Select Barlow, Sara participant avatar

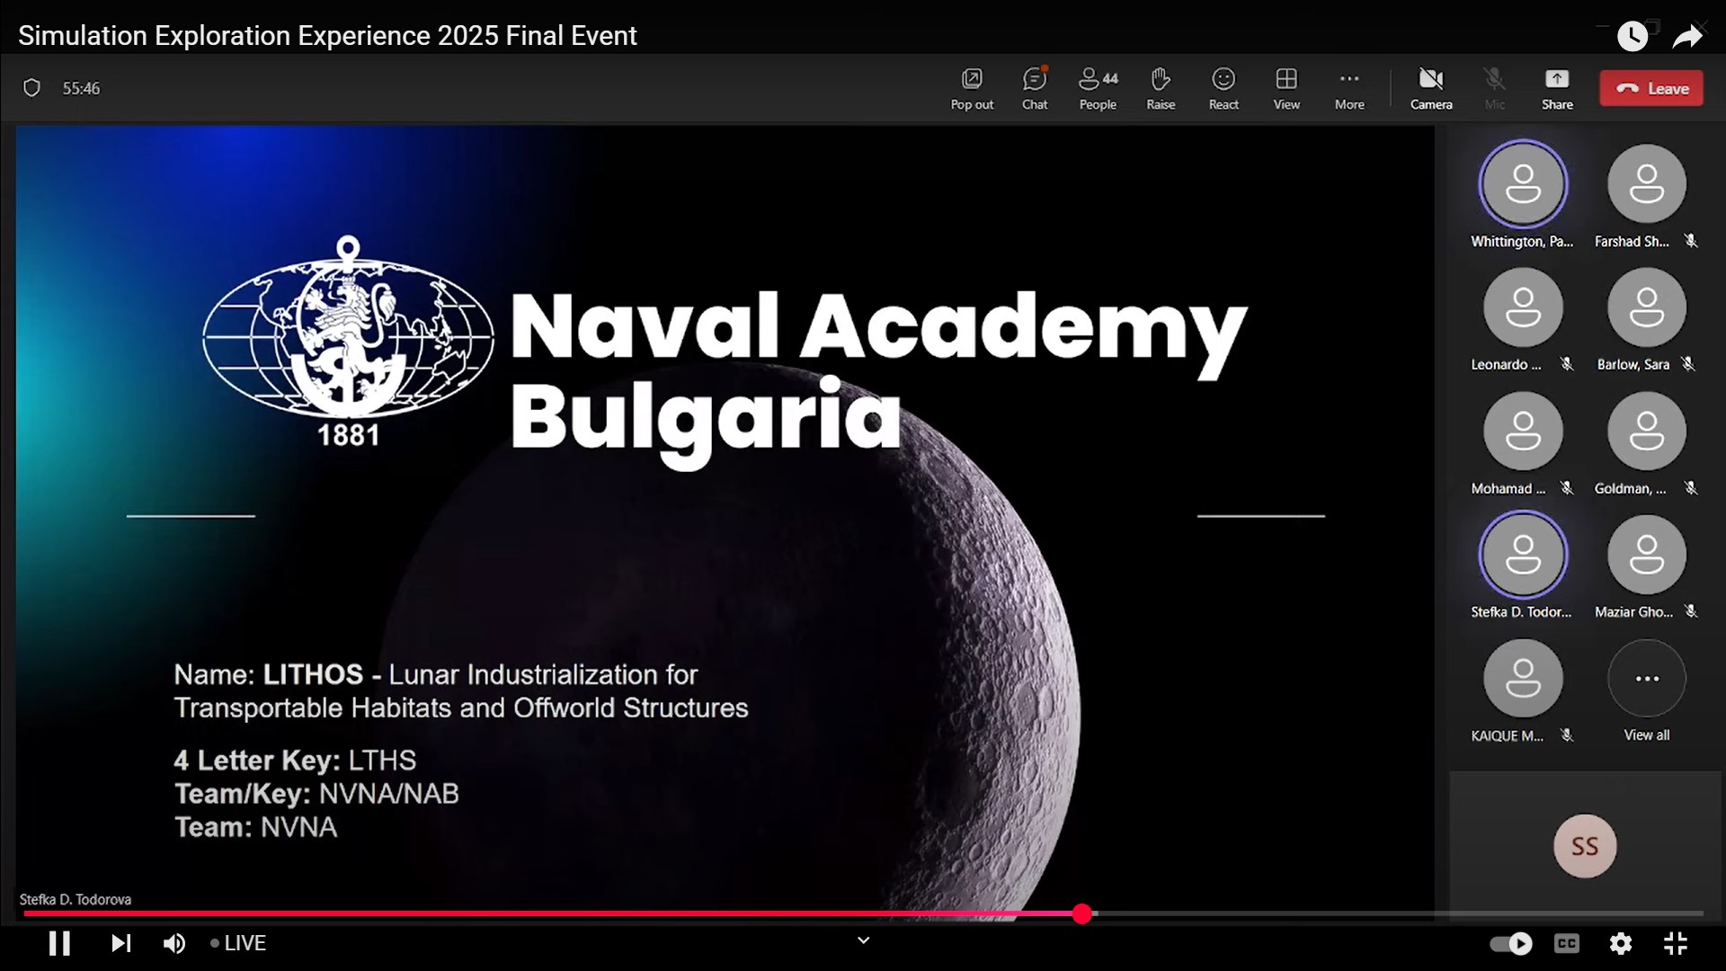[1647, 307]
